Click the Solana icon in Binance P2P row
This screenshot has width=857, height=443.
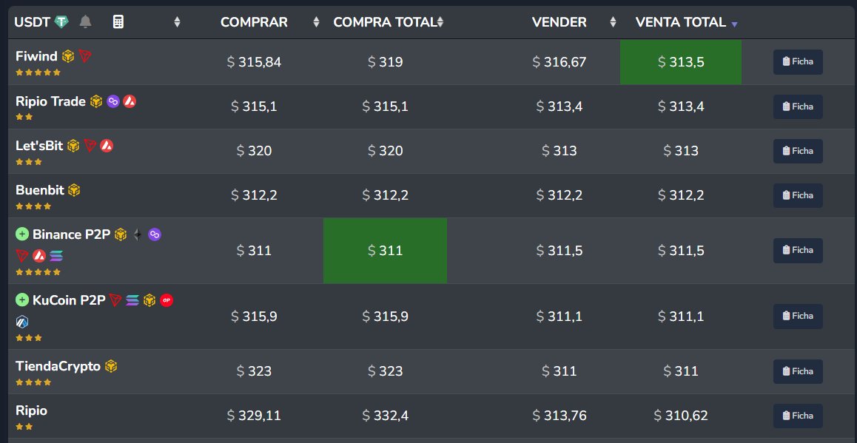56,256
